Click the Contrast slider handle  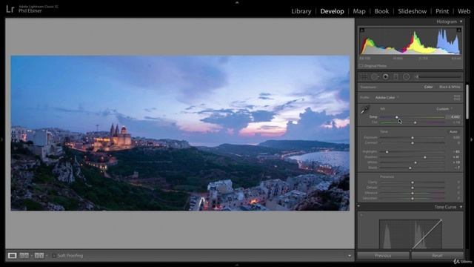413,143
